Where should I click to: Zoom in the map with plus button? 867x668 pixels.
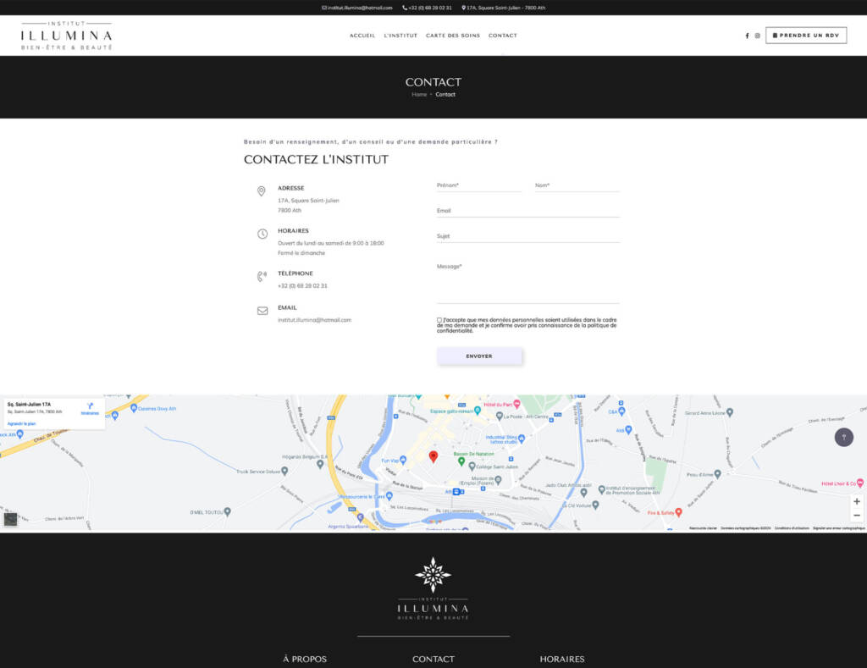[x=857, y=501]
